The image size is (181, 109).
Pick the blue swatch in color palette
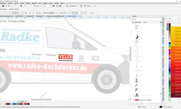169,43
